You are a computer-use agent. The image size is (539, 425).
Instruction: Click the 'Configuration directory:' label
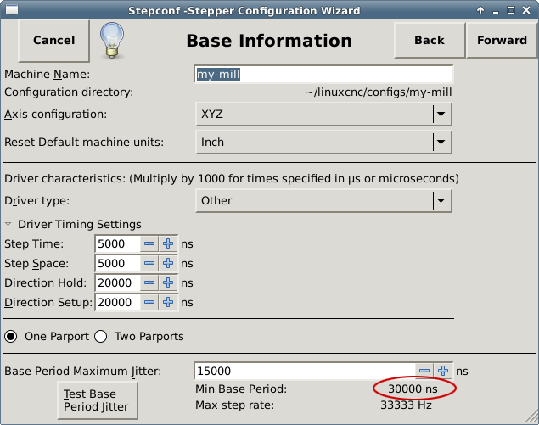click(69, 92)
